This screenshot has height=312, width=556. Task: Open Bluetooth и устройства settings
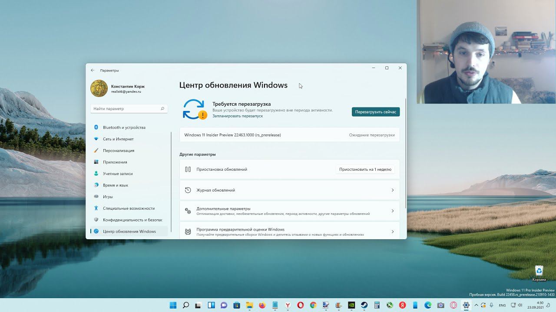click(129, 127)
